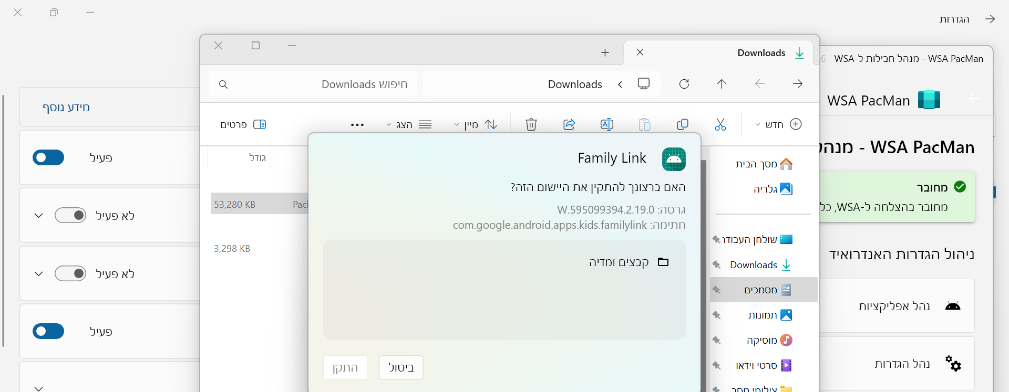Expand the upper לא פעיל settings row chevron
This screenshot has width=1009, height=392.
click(x=38, y=216)
